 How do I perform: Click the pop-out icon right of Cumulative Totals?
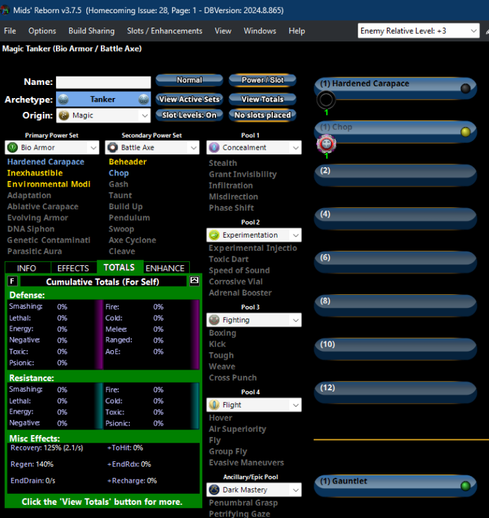[194, 281]
